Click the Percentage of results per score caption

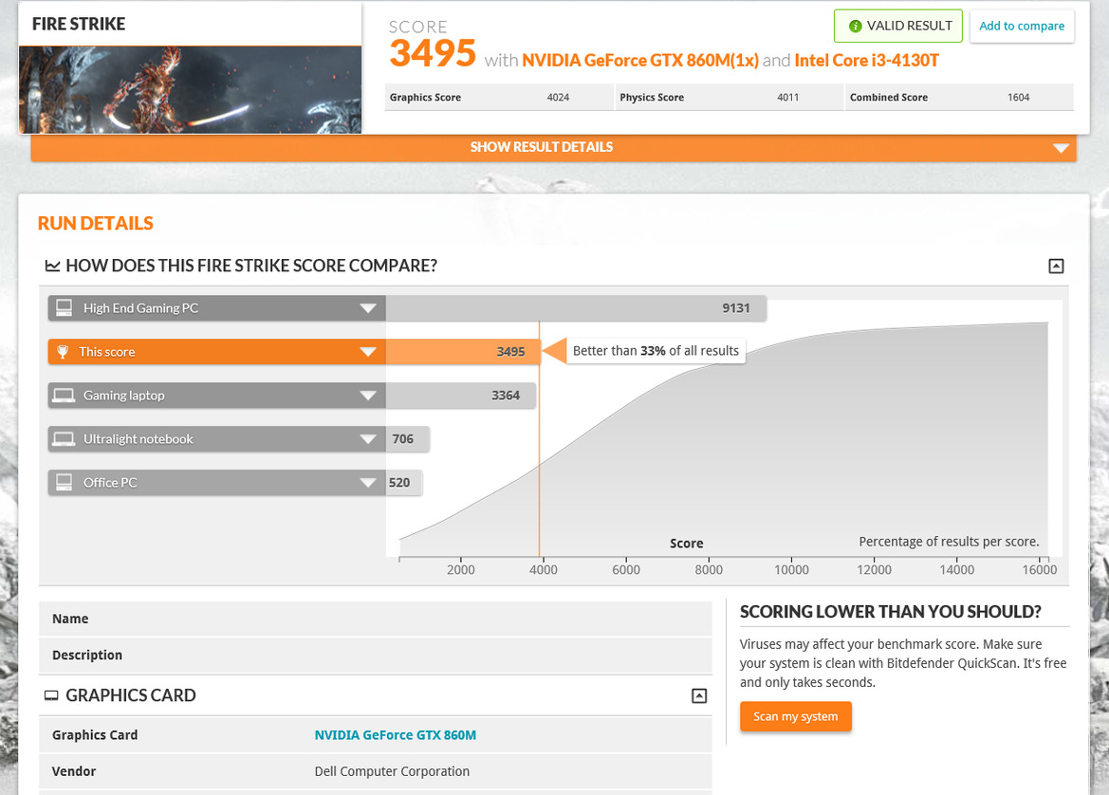(x=950, y=542)
